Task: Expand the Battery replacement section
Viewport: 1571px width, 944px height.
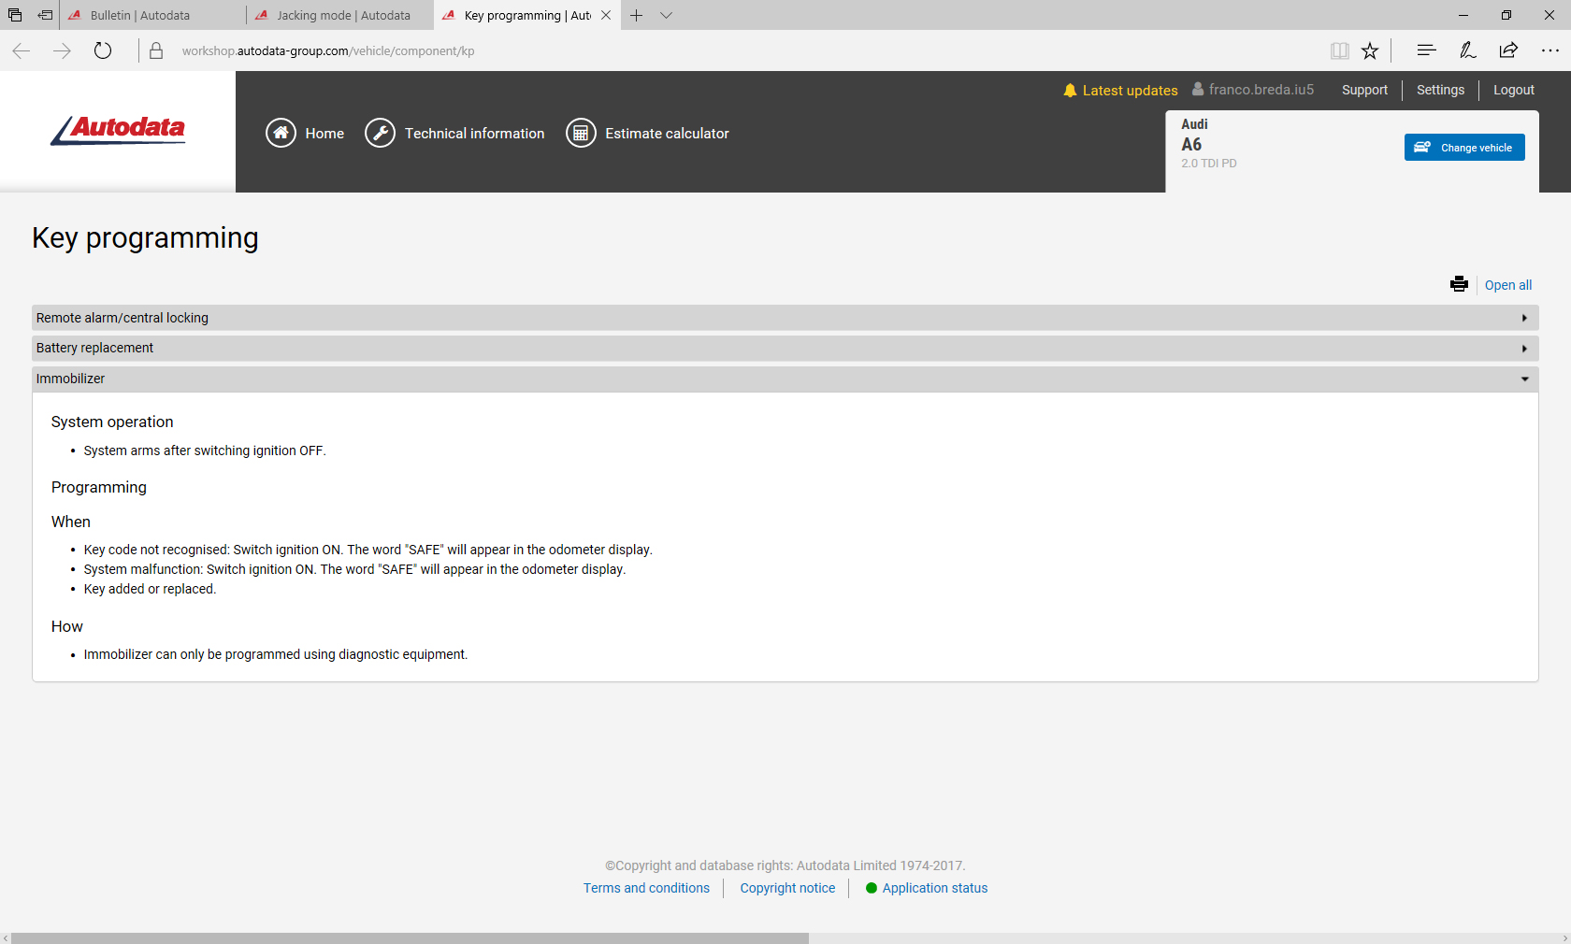Action: point(785,348)
